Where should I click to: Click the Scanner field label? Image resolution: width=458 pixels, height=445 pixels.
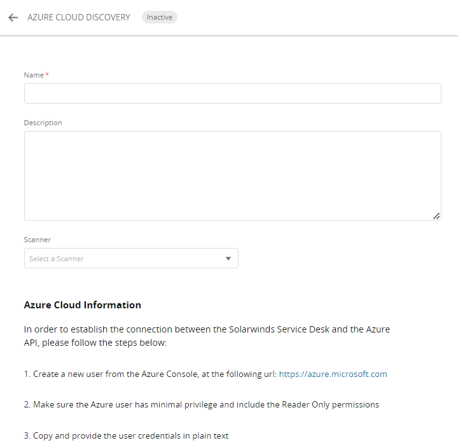(37, 240)
